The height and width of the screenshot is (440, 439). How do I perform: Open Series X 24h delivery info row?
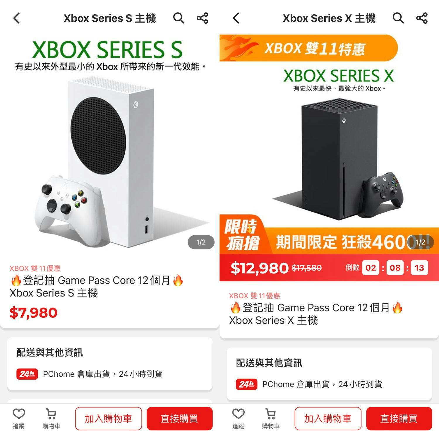point(329,384)
